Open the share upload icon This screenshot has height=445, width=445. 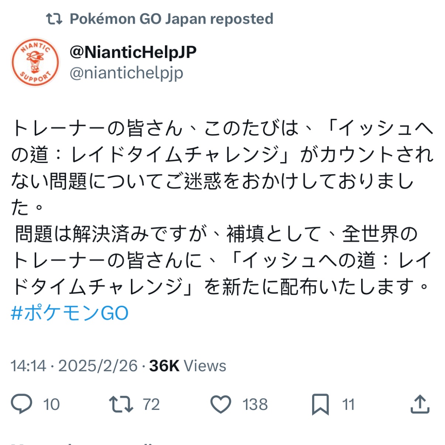tap(420, 404)
